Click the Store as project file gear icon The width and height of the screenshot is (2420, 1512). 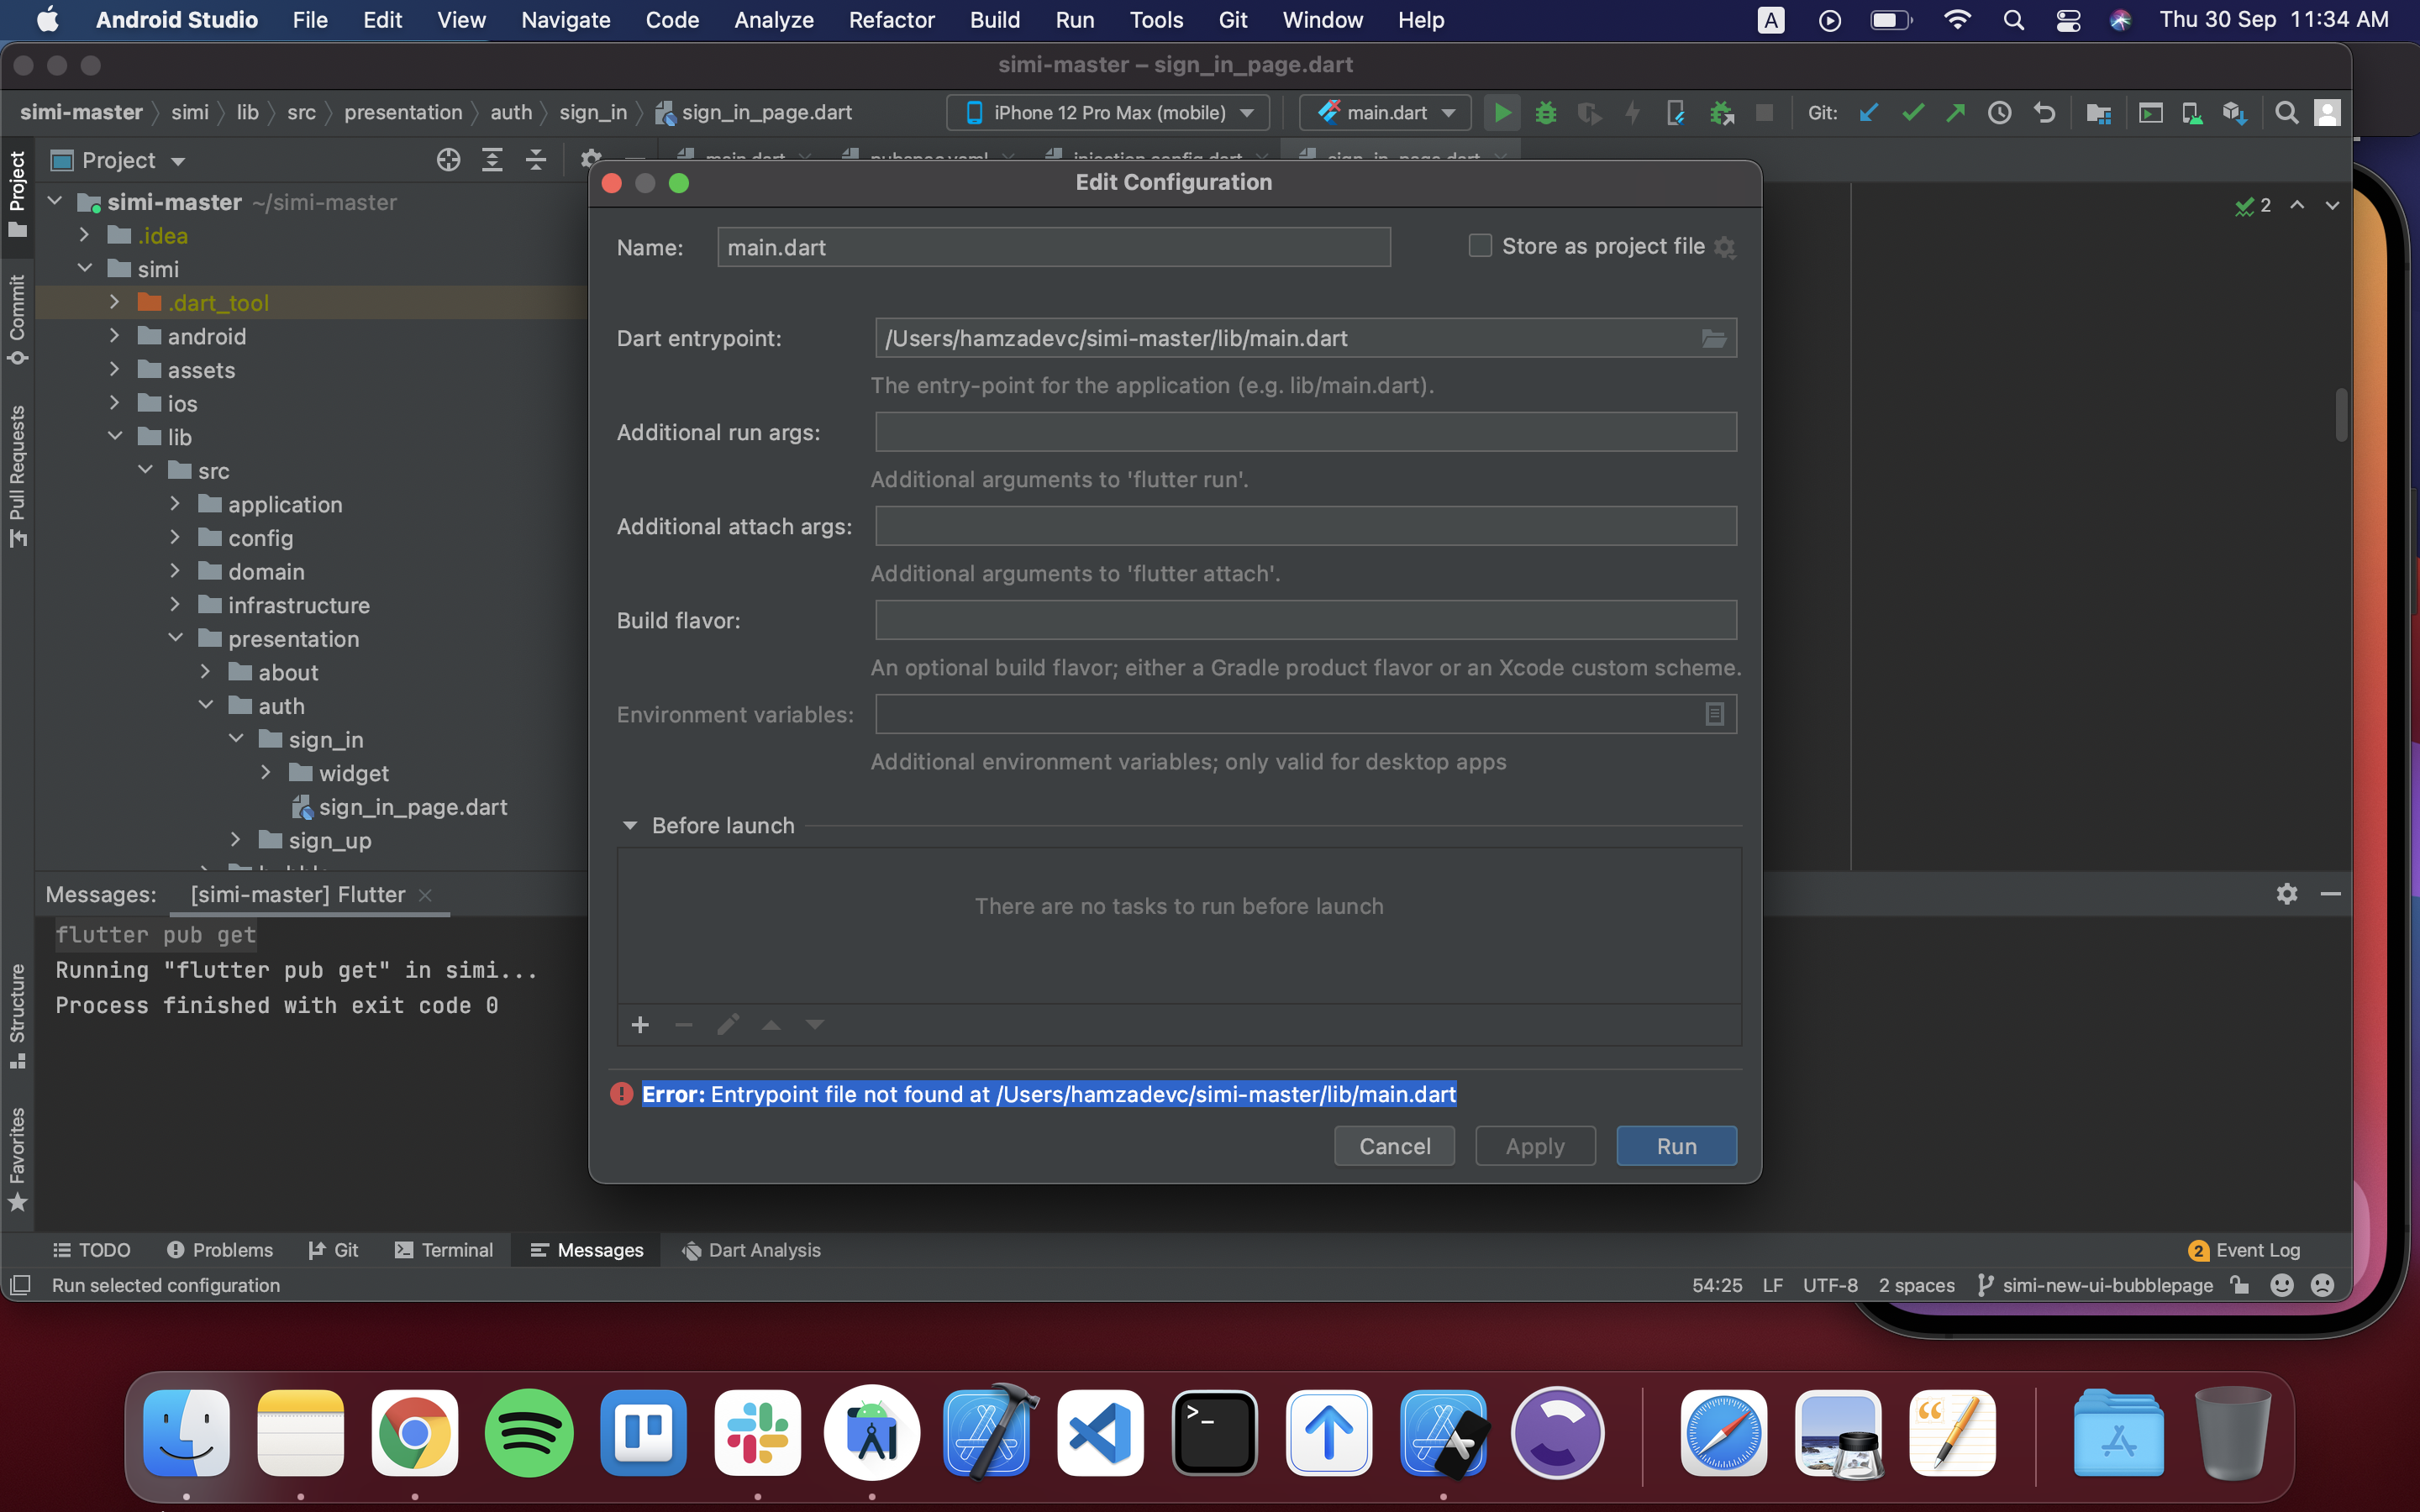click(x=1724, y=247)
